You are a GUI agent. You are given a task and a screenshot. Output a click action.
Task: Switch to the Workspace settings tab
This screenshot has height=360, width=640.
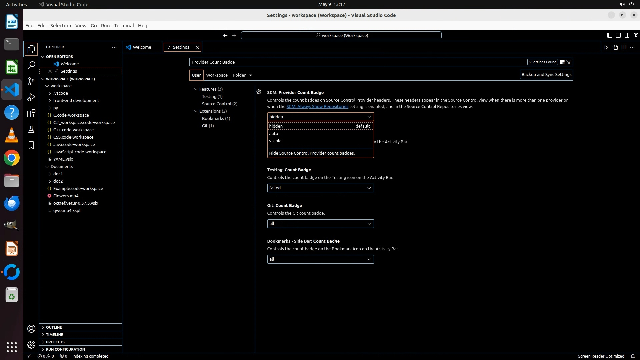coord(217,75)
